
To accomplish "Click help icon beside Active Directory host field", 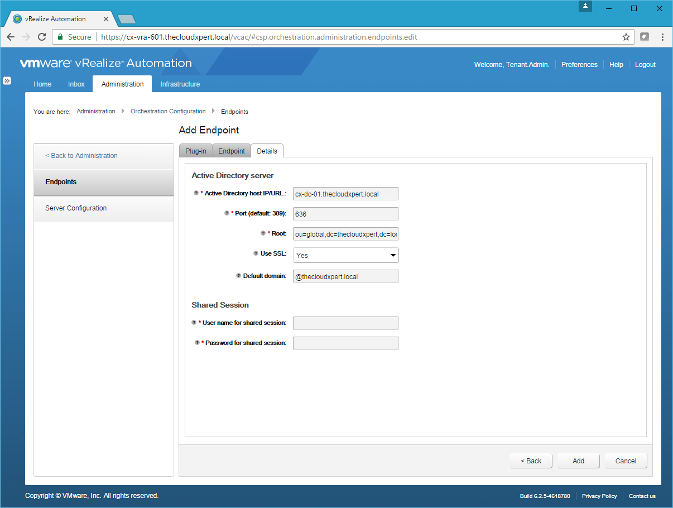I will [x=196, y=193].
